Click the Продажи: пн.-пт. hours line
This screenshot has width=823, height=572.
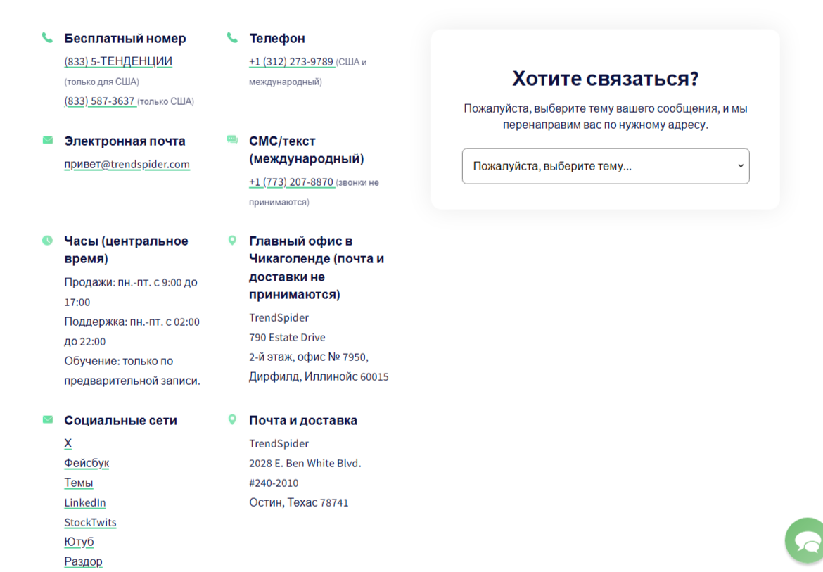tap(131, 292)
